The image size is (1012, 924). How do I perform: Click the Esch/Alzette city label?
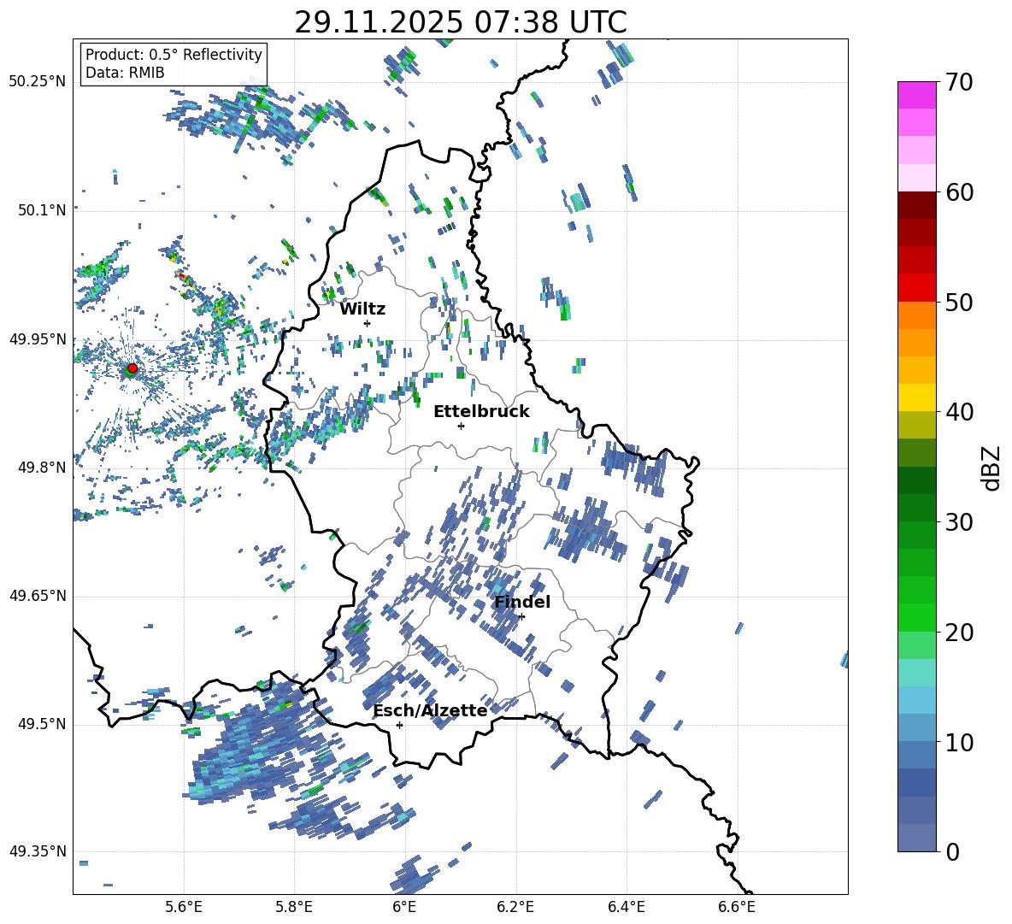tap(430, 711)
